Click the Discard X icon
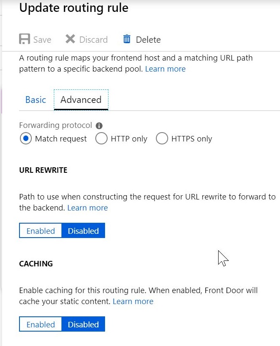 click(70, 39)
